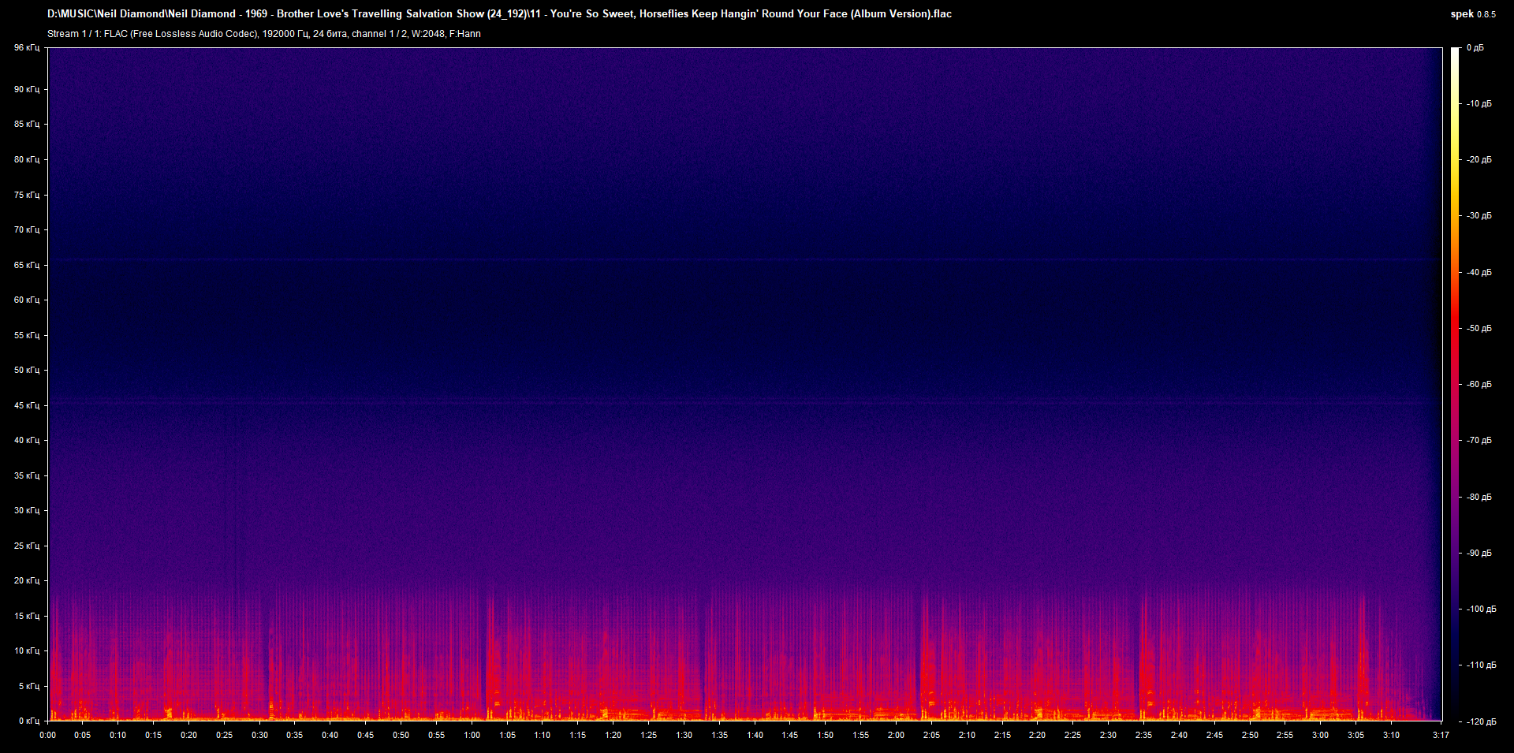Image resolution: width=1514 pixels, height=753 pixels.
Task: Select the 96 кГц frequency axis label
Action: [28, 47]
